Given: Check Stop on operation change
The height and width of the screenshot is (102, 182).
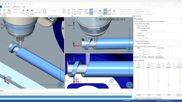Looking at the screenshot, I should tap(137, 28).
